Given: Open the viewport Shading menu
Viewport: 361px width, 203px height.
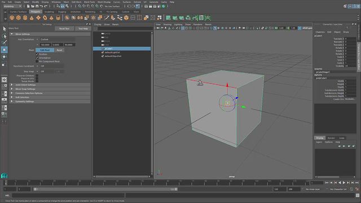Looking at the screenshot, I should (168, 24).
